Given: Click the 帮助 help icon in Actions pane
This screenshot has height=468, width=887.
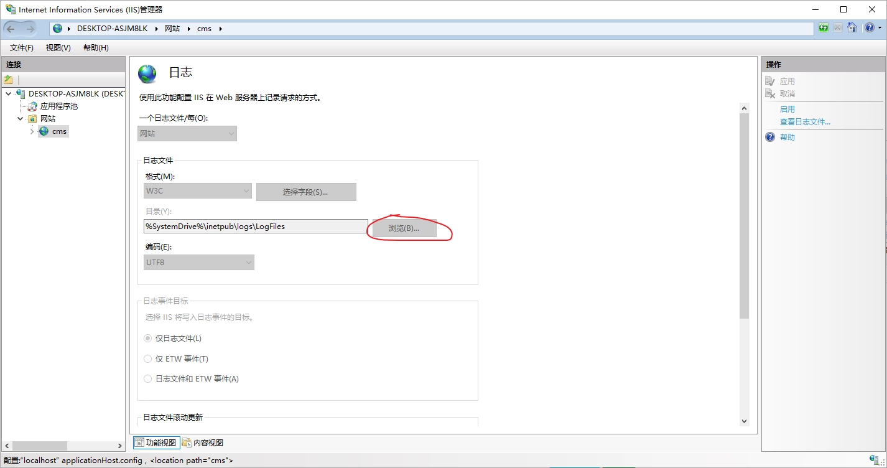Looking at the screenshot, I should (x=770, y=137).
